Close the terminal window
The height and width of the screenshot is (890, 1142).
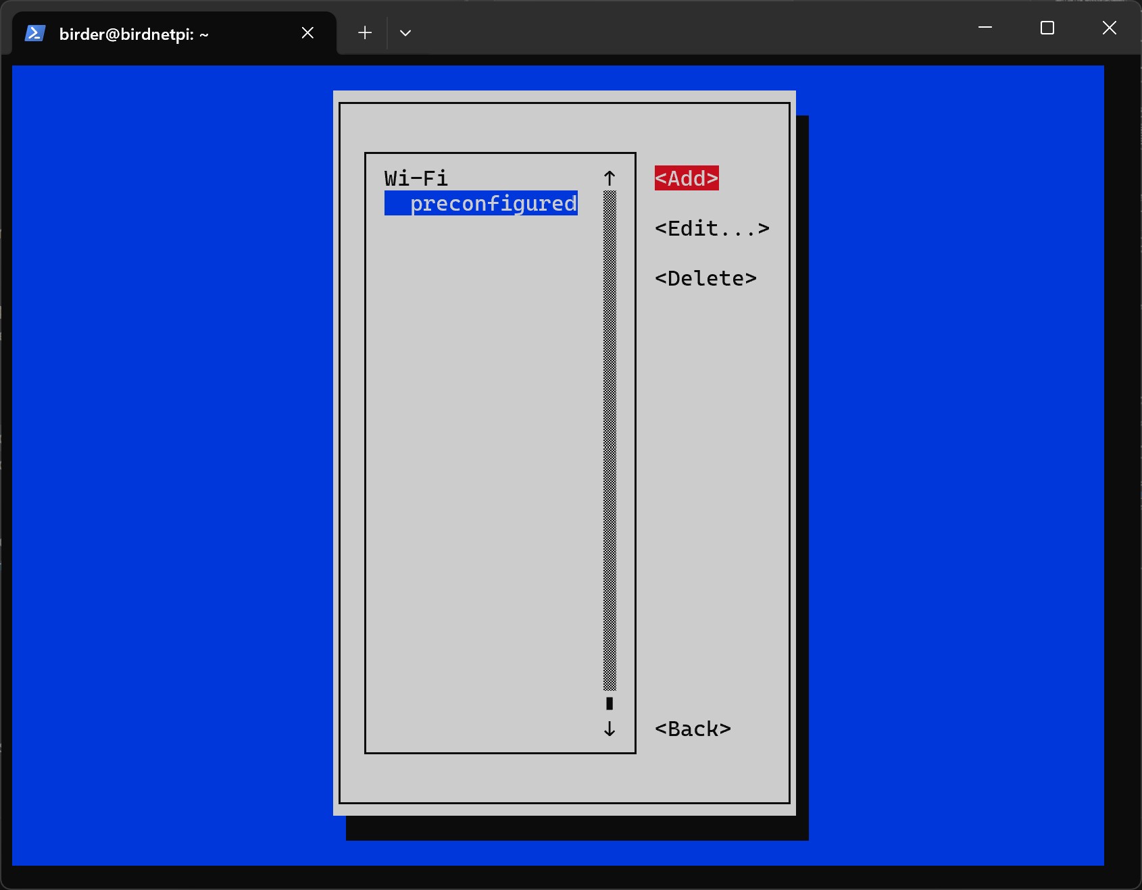(1109, 28)
